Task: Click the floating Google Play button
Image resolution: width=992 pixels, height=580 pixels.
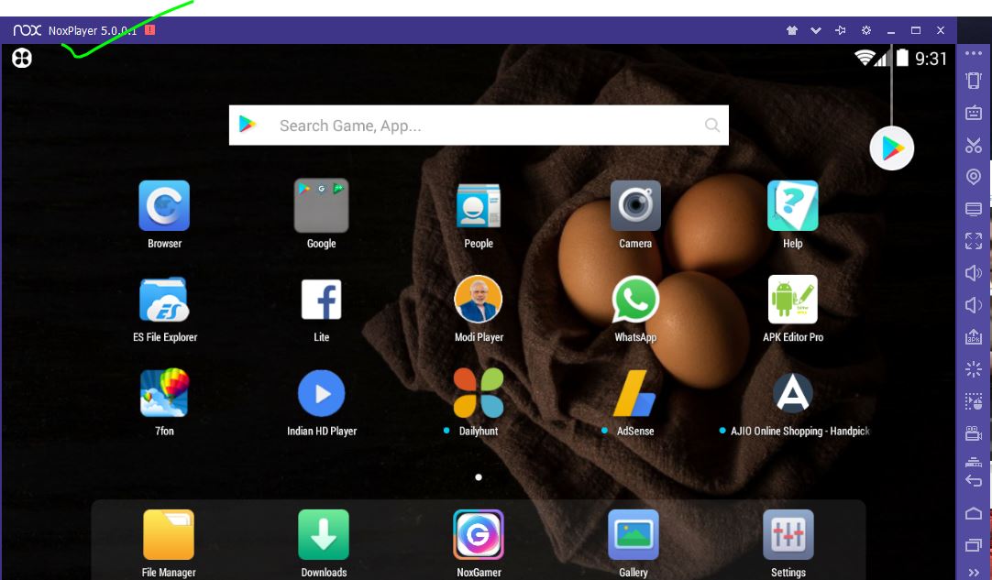Action: 891,148
